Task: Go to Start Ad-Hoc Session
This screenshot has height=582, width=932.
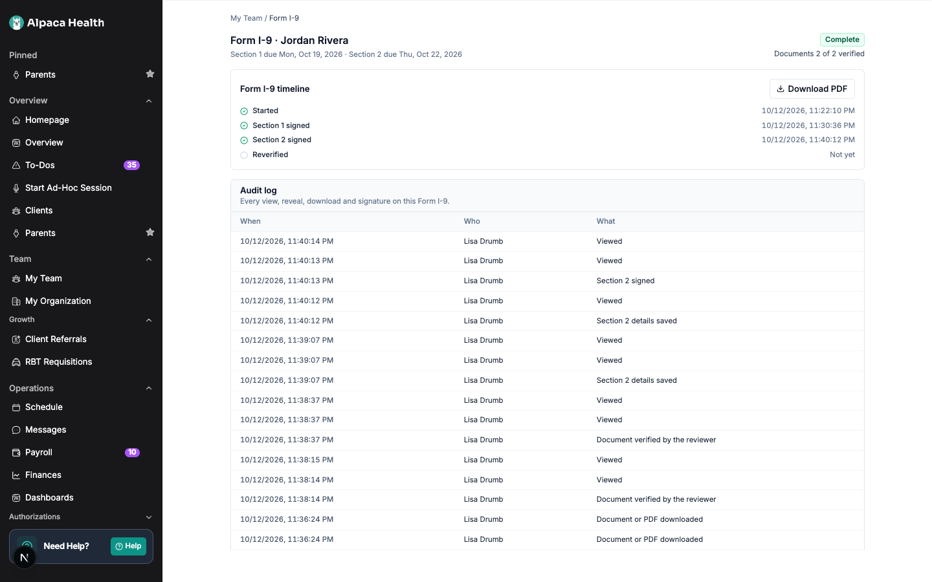Action: (69, 188)
